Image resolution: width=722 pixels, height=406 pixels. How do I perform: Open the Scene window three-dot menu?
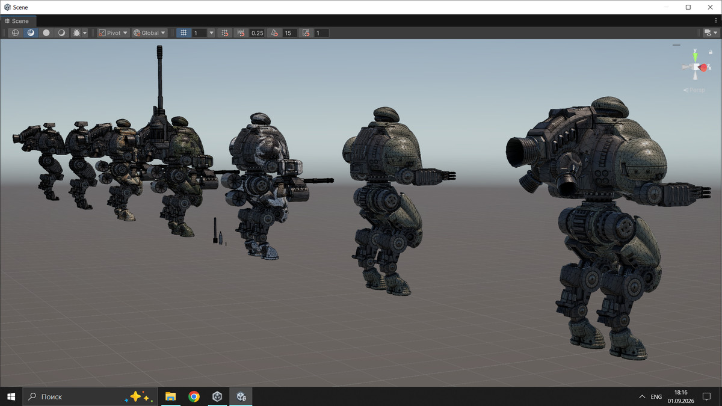(716, 21)
